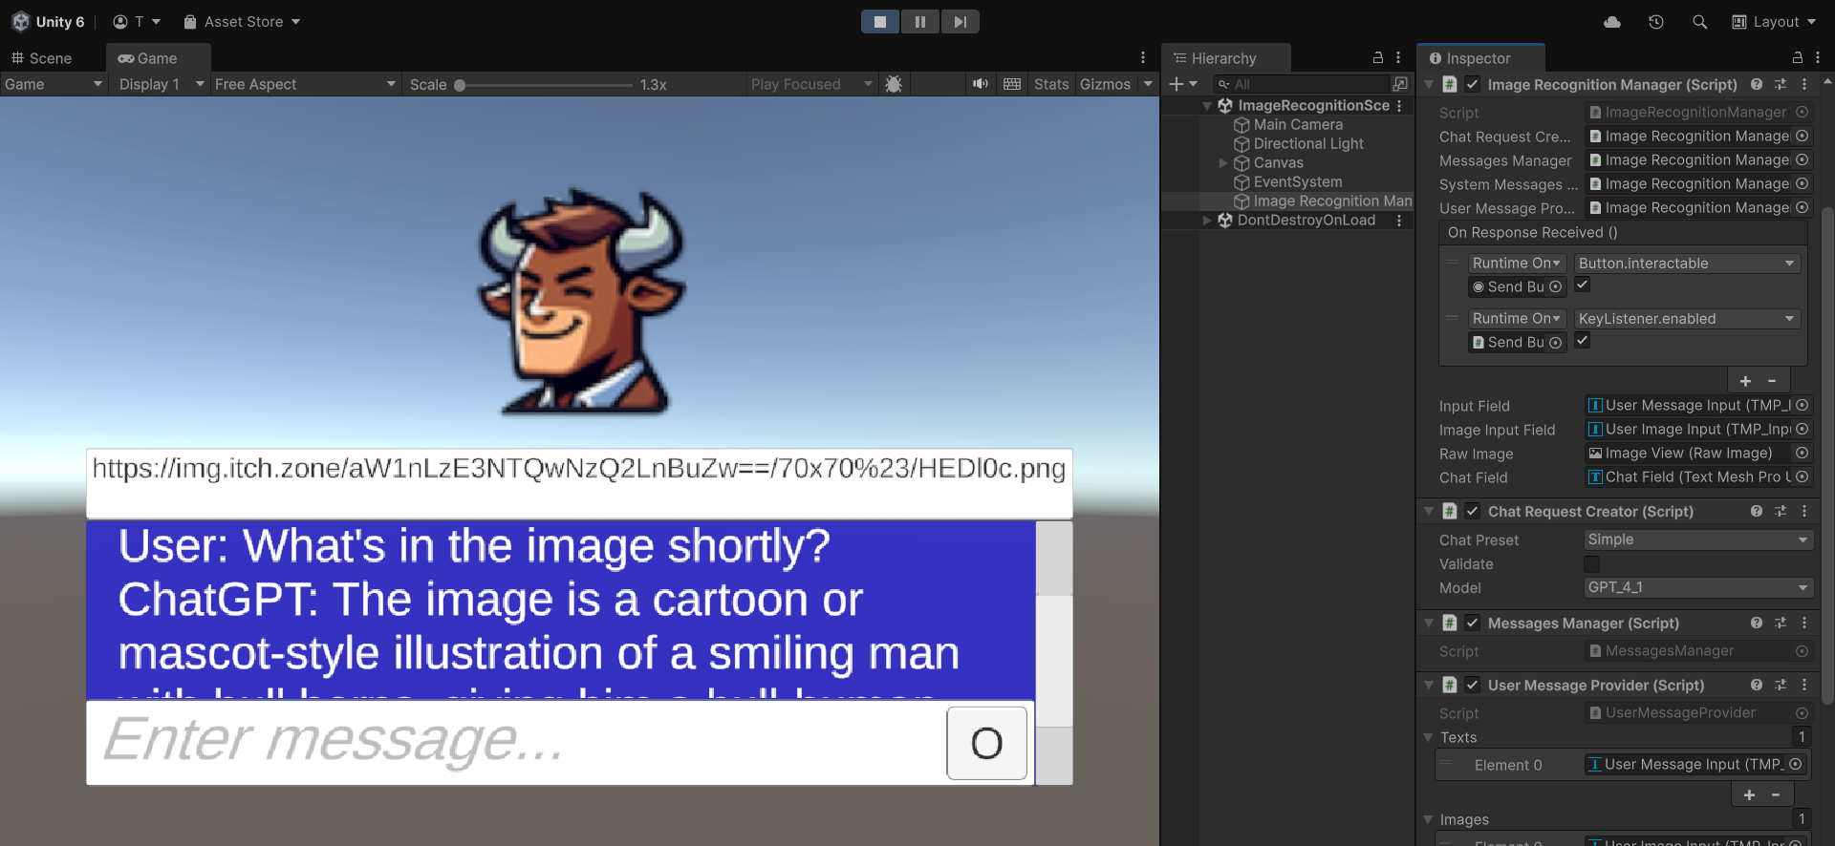1835x846 pixels.
Task: Switch to the Scene tab
Action: 42,58
